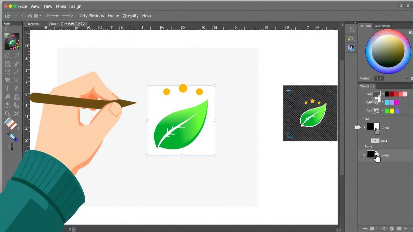Click the plus icon on dark preview
This screenshot has height=232, width=413.
point(288,91)
